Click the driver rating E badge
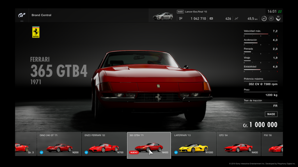 pyautogui.click(x=271, y=19)
